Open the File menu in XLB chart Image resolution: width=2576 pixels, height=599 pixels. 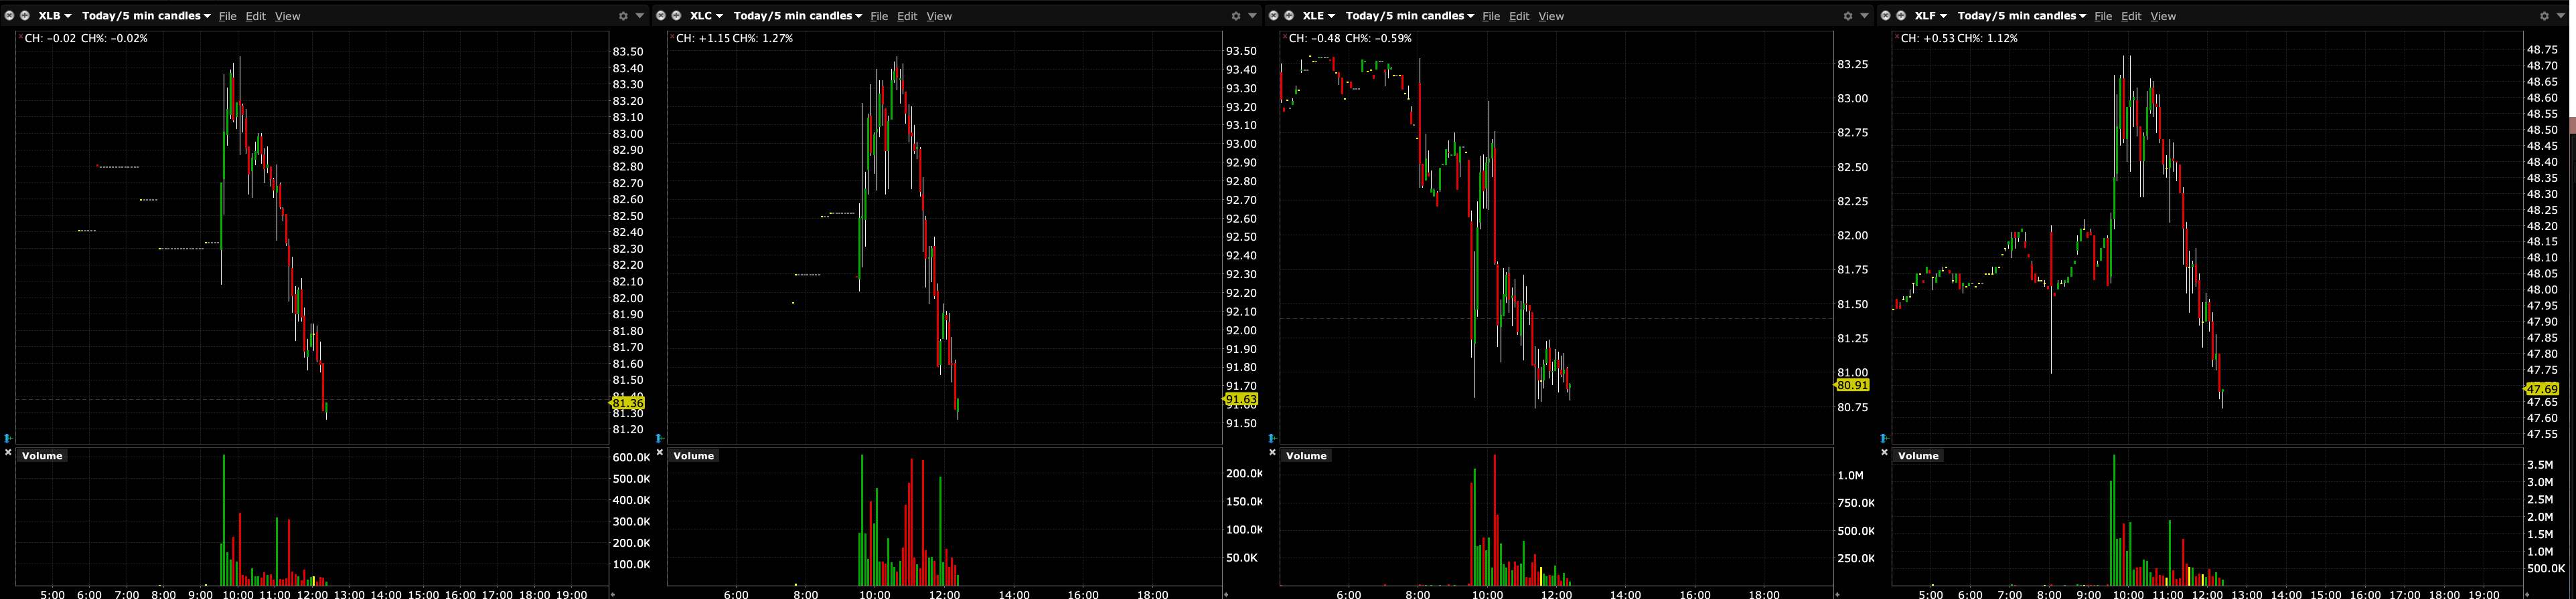pos(227,16)
